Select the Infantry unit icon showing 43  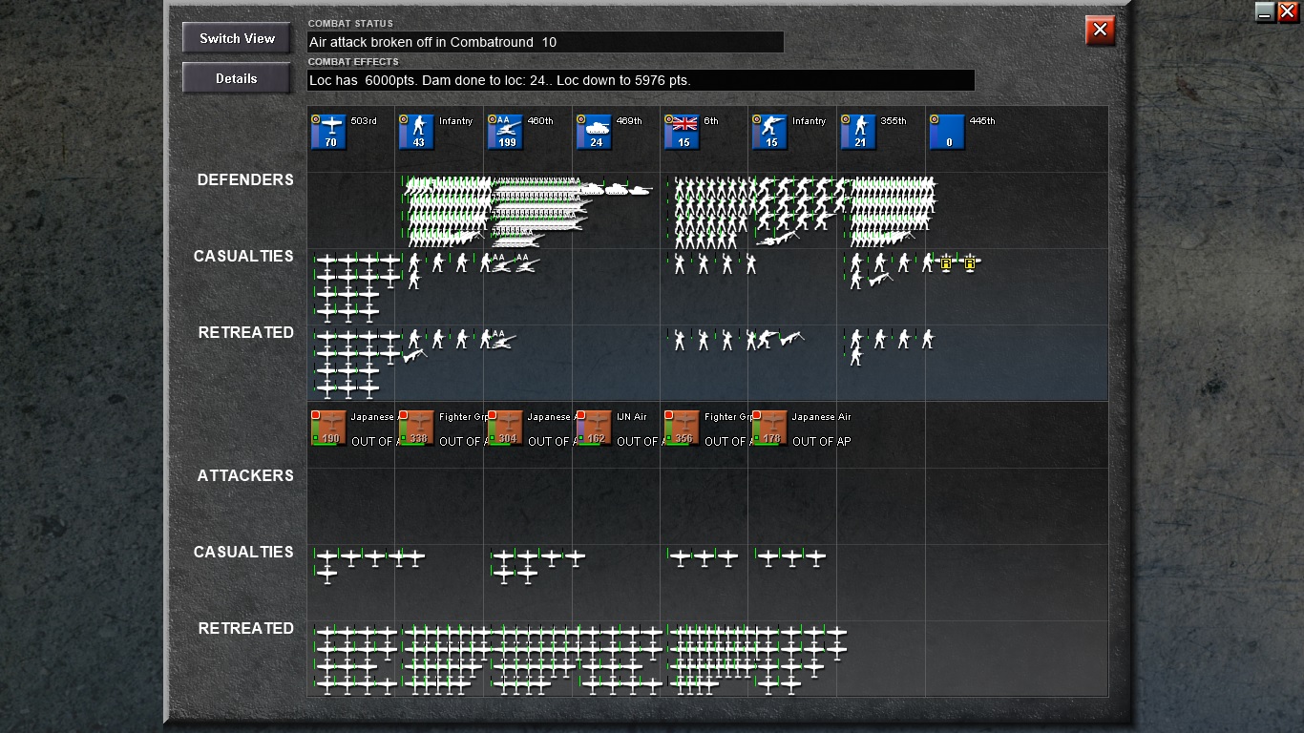click(417, 133)
